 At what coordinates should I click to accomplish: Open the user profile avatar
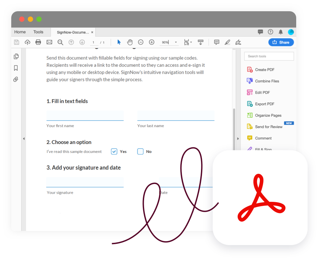(x=291, y=32)
